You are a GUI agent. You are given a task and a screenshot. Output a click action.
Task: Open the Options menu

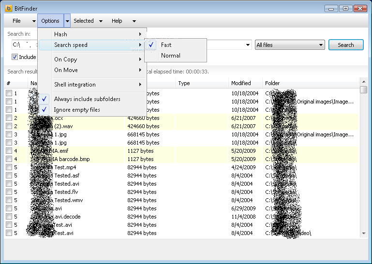50,21
